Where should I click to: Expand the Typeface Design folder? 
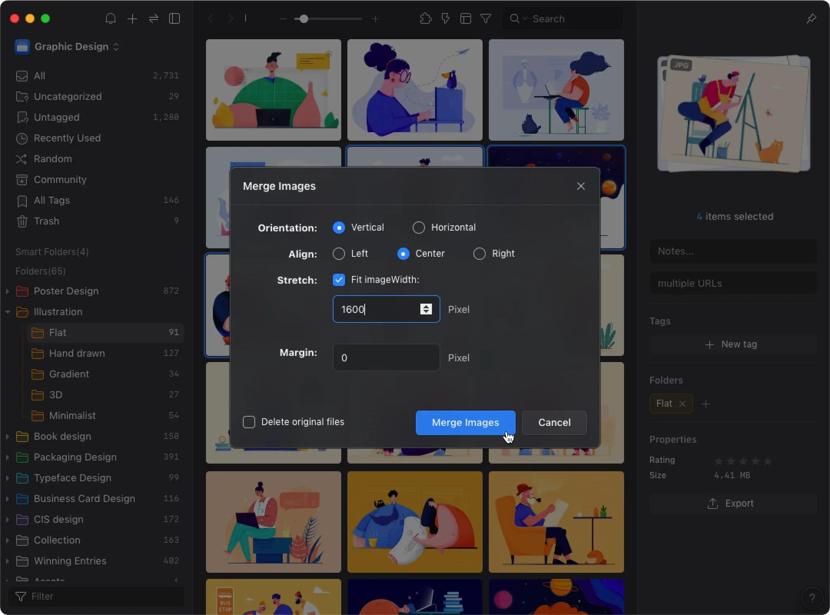point(7,478)
